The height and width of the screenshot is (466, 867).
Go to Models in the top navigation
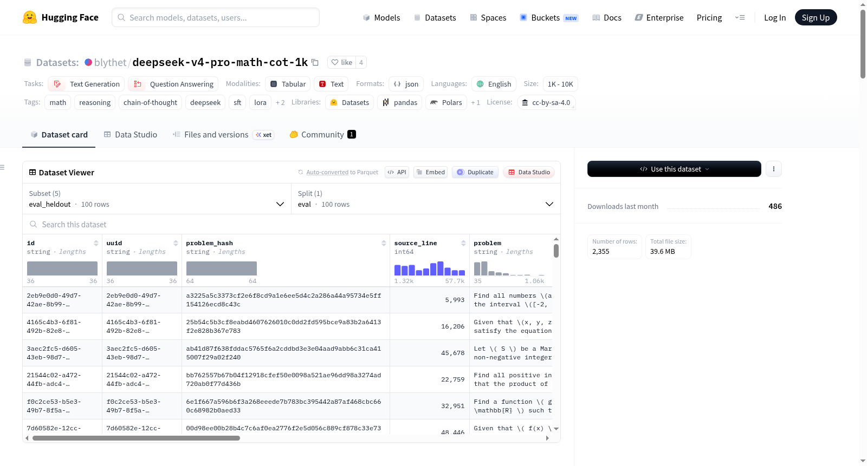point(381,17)
